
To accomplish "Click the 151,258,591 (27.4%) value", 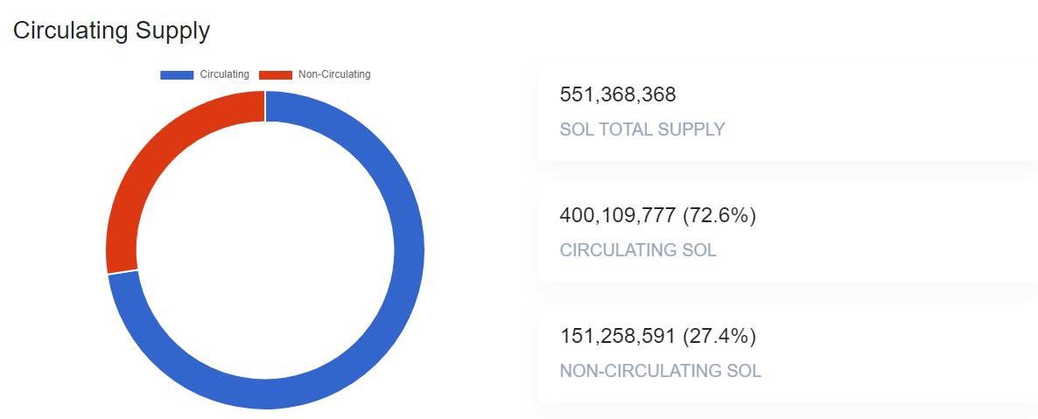I will point(658,336).
